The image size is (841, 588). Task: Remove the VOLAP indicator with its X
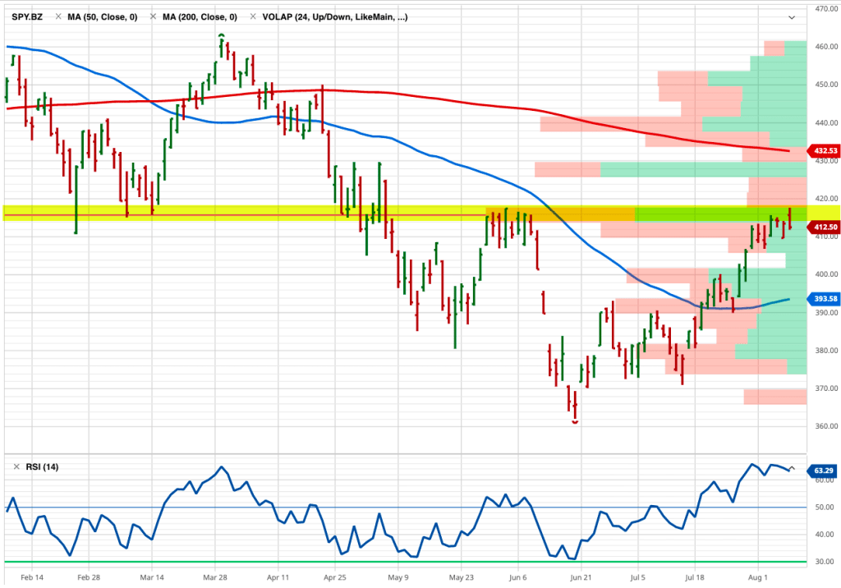coord(252,16)
